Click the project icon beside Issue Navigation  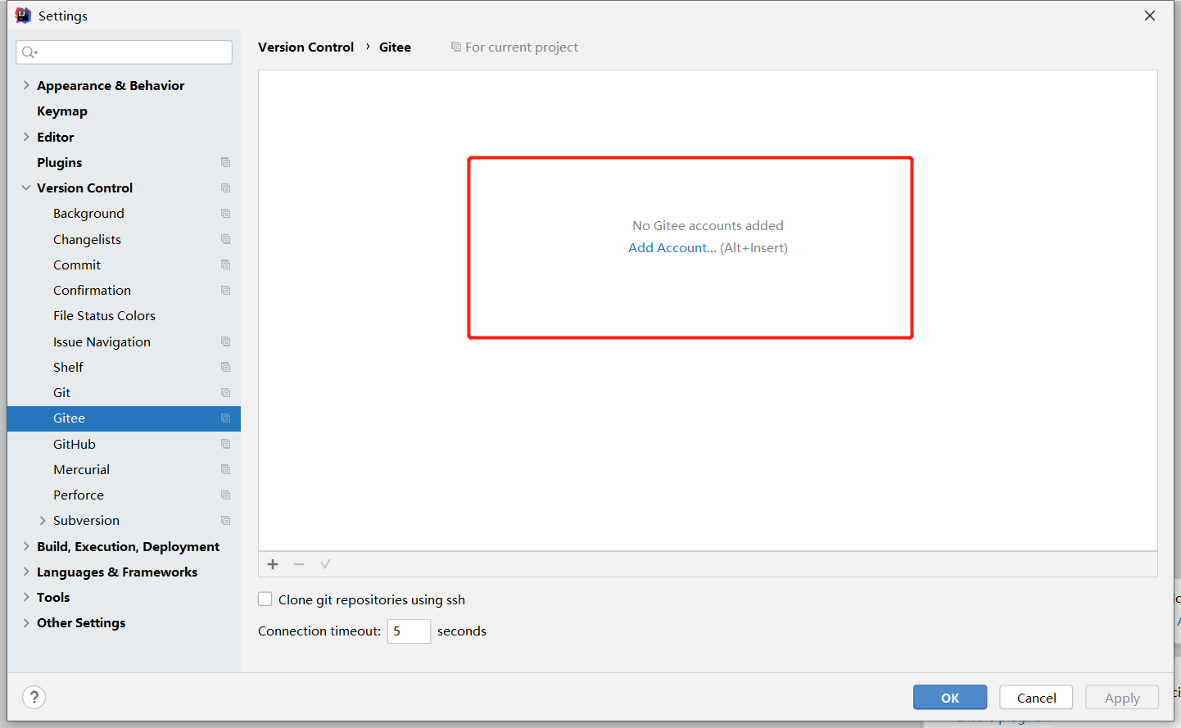(x=225, y=341)
